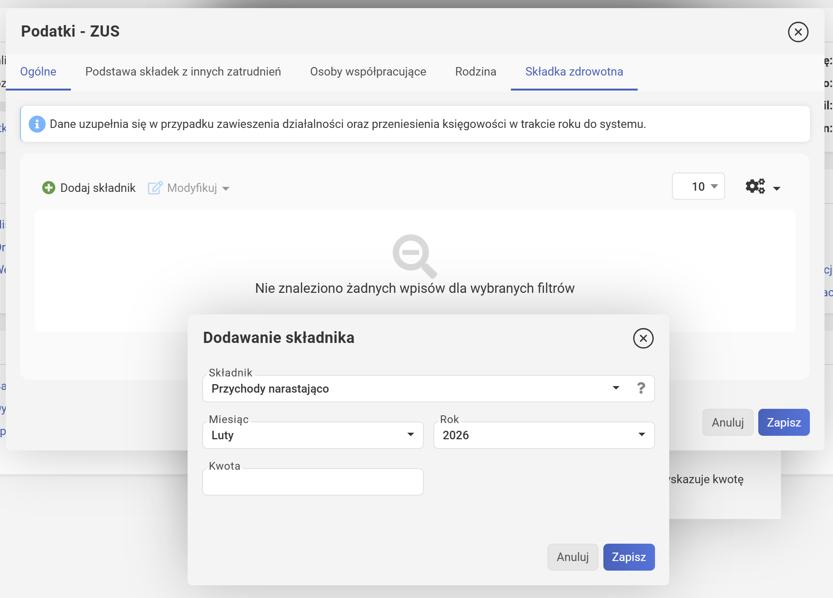Click Anuluj in the Dodawanie składnika dialog
833x598 pixels.
click(x=573, y=557)
